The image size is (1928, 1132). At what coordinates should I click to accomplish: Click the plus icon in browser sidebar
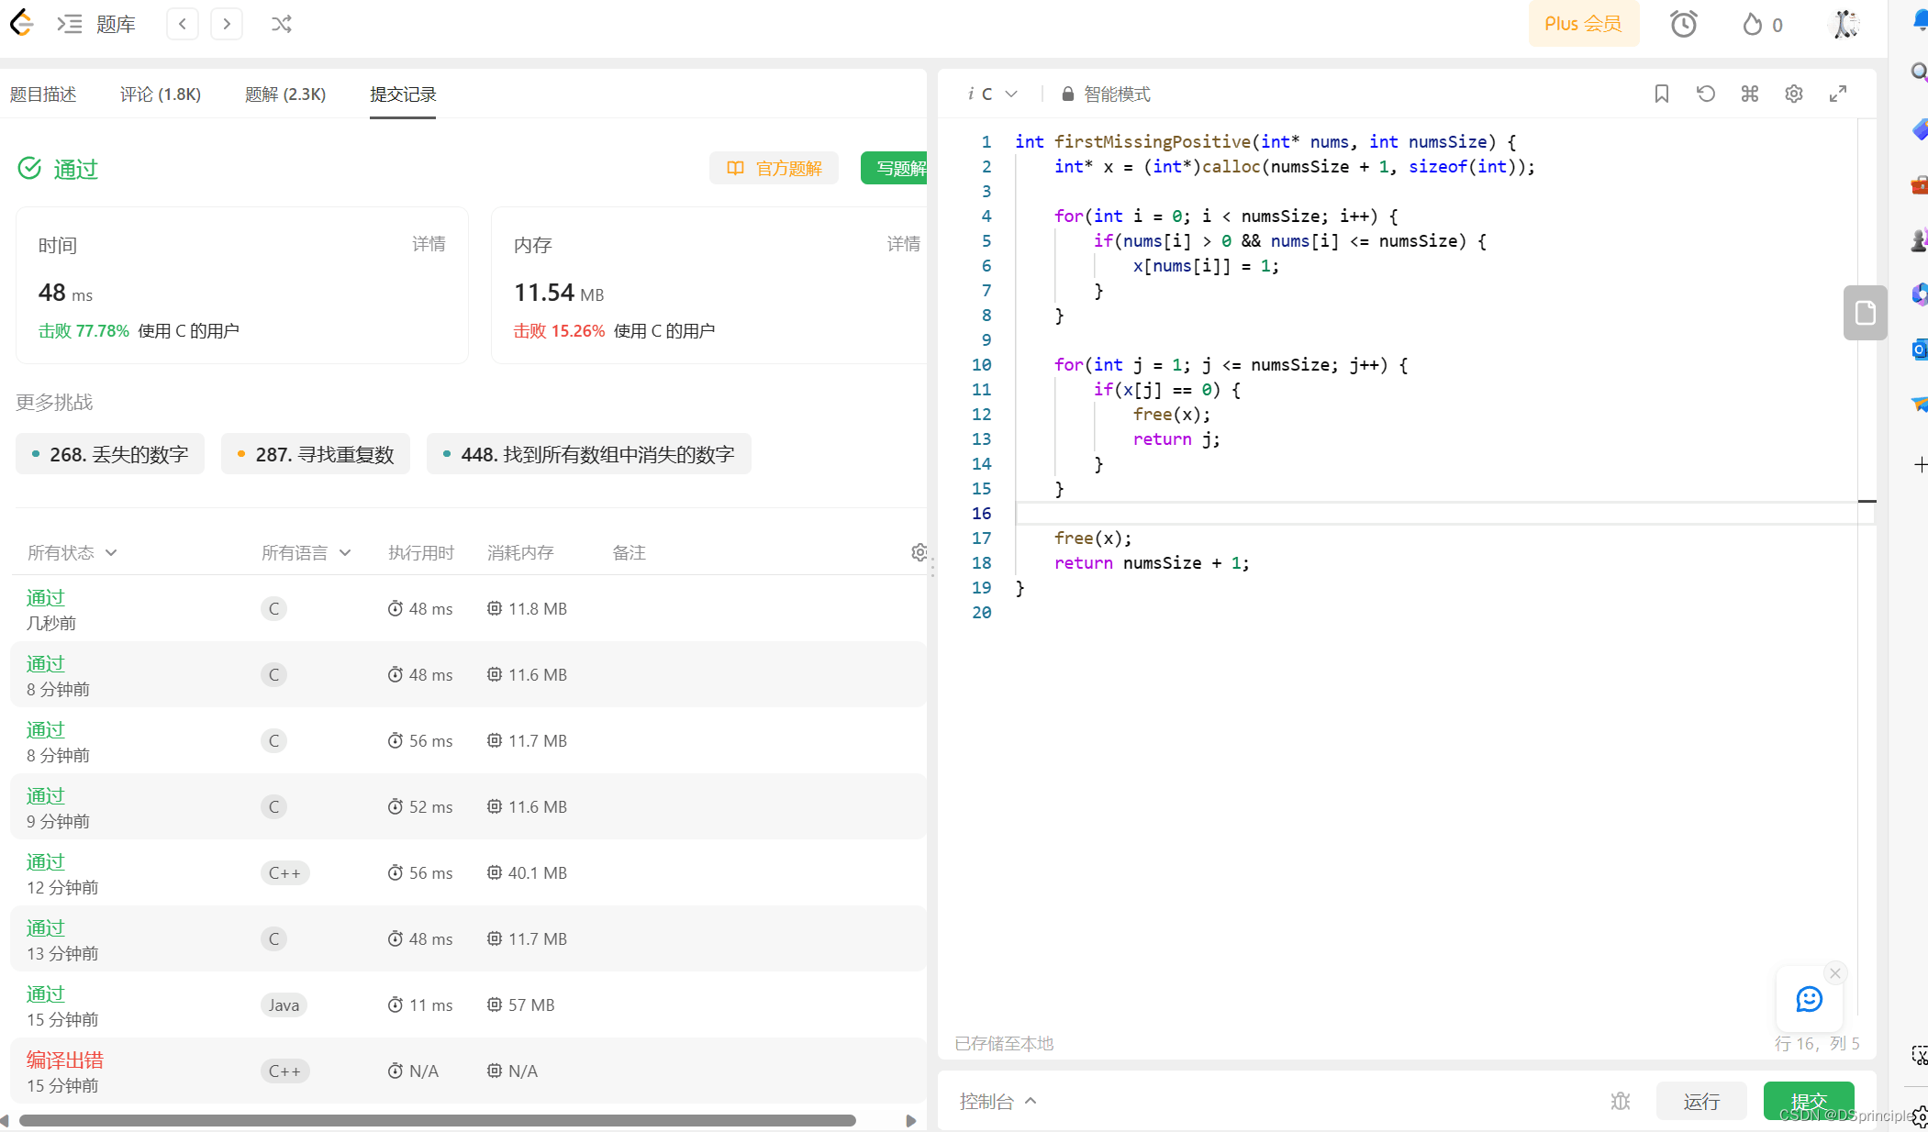tap(1920, 465)
